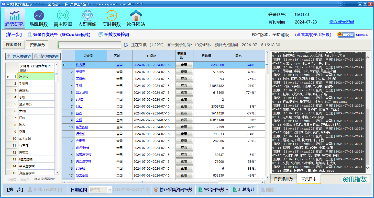374x198 pixels.
Task: Open the 人群画像 audience portrait module
Action: click(87, 19)
